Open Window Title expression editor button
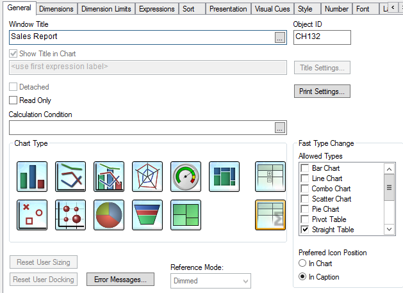The height and width of the screenshot is (293, 403). 279,38
